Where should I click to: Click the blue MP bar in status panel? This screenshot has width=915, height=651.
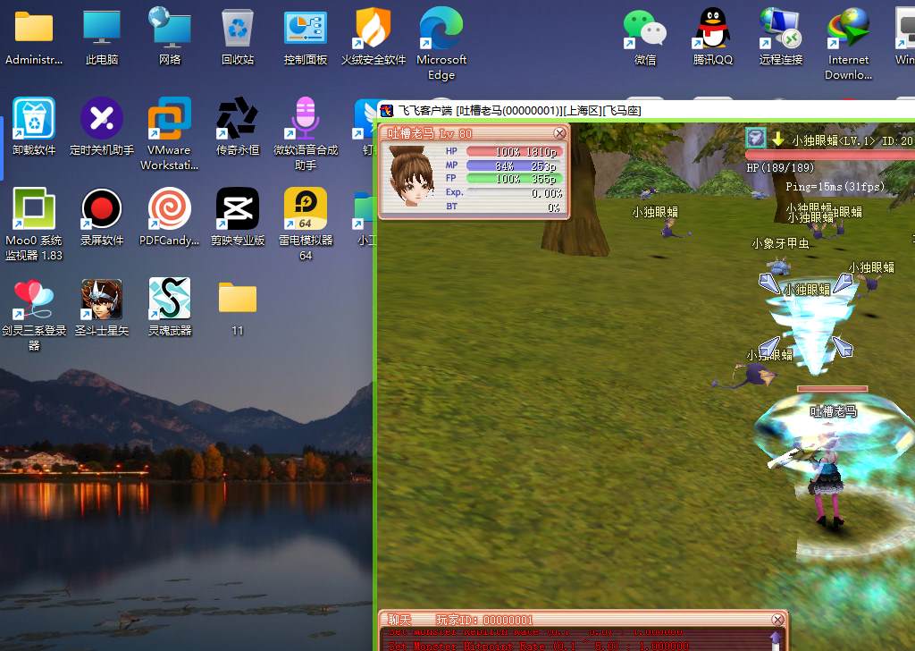pos(514,165)
